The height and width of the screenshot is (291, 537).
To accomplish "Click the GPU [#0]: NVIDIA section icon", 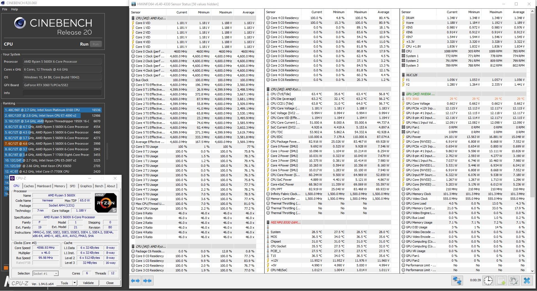I will [403, 94].
